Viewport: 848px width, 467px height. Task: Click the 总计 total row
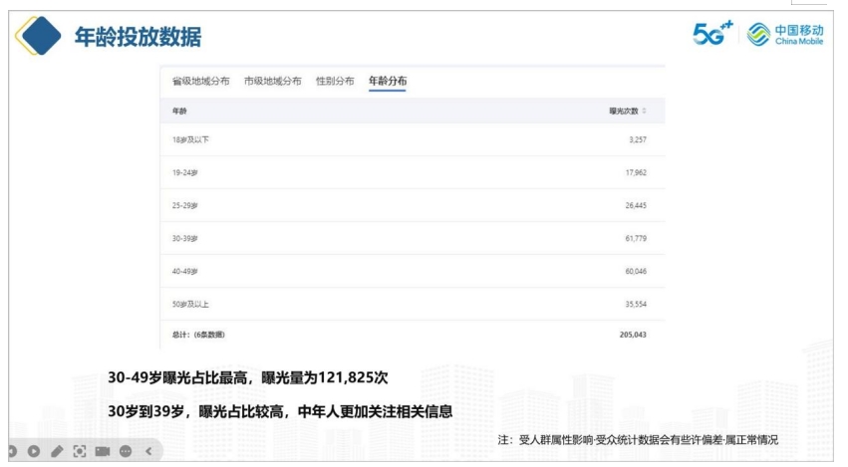click(x=411, y=335)
